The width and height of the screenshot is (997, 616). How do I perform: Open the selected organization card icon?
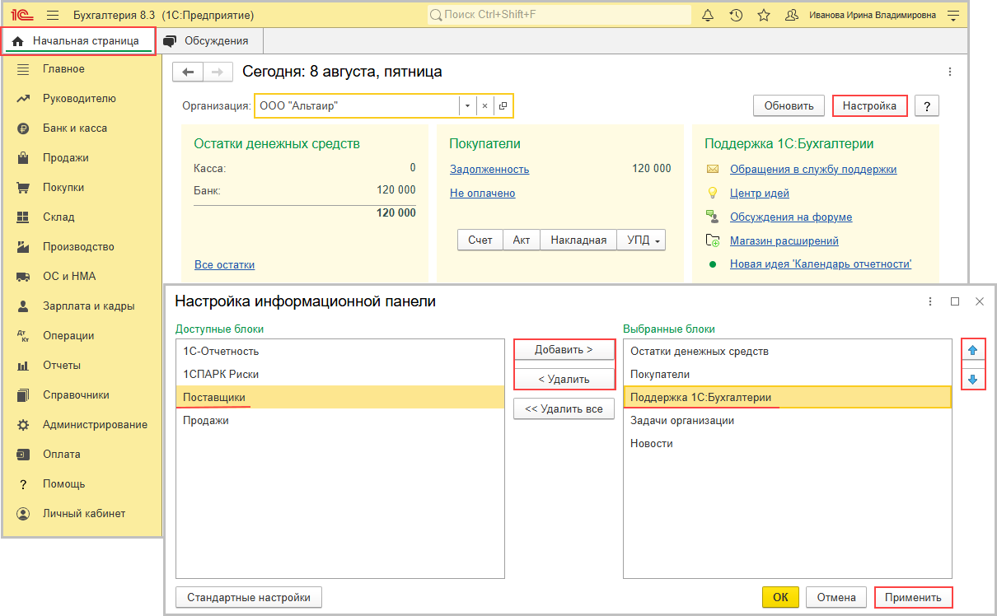503,106
